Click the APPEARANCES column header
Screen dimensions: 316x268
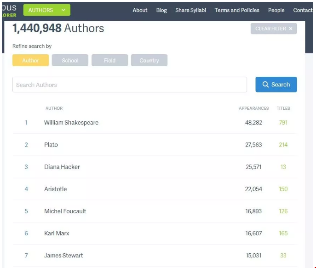(254, 108)
